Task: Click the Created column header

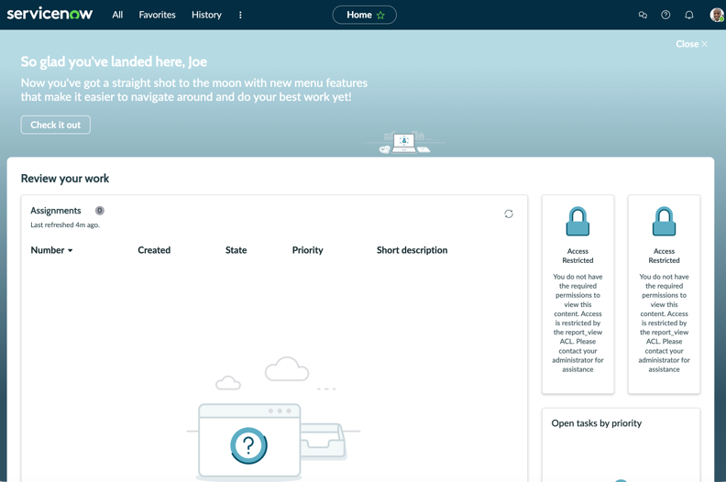Action: 154,250
